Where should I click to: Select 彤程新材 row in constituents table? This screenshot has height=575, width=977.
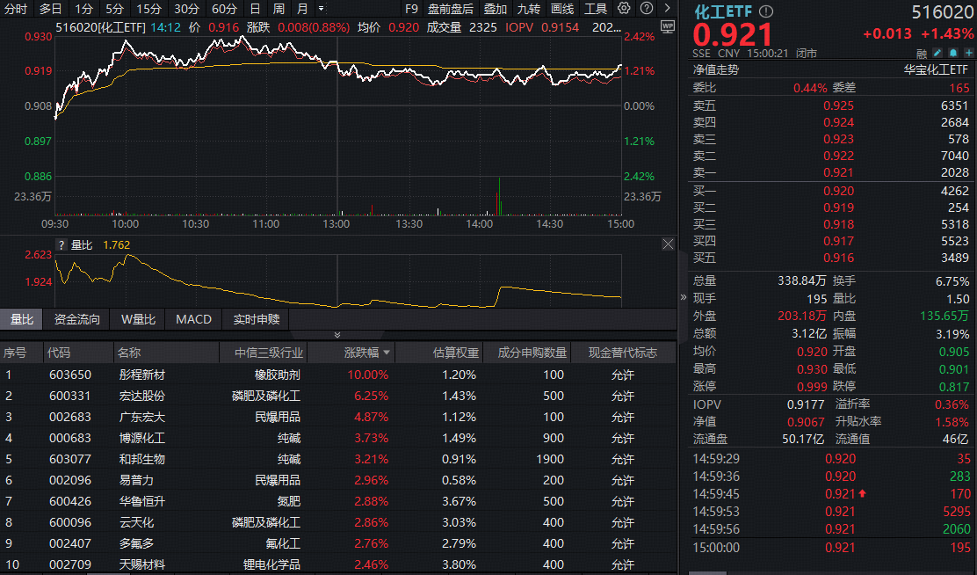[142, 374]
